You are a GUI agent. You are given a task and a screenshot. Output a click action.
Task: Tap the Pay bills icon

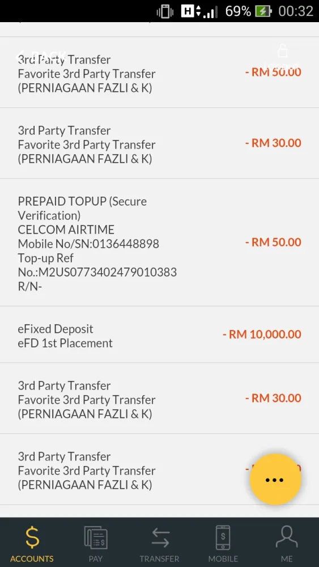pyautogui.click(x=96, y=537)
